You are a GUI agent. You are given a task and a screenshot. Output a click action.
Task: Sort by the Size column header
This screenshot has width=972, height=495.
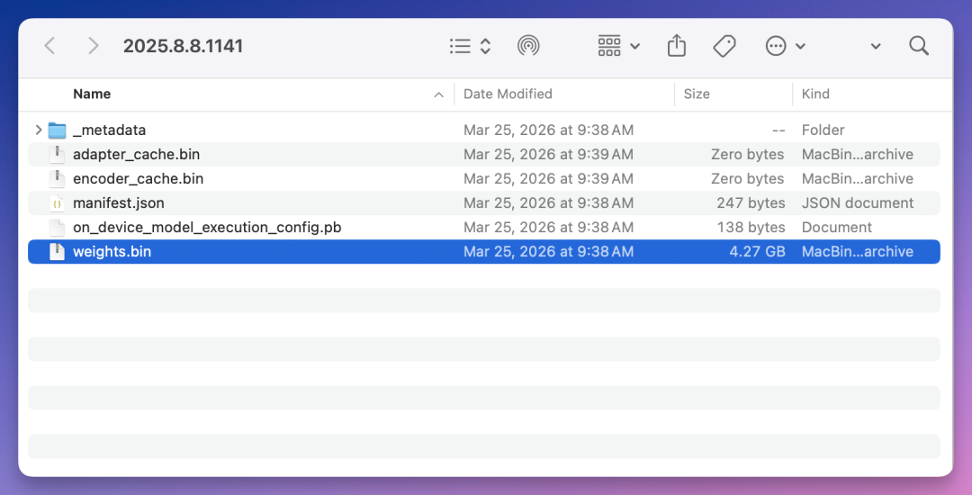(696, 94)
